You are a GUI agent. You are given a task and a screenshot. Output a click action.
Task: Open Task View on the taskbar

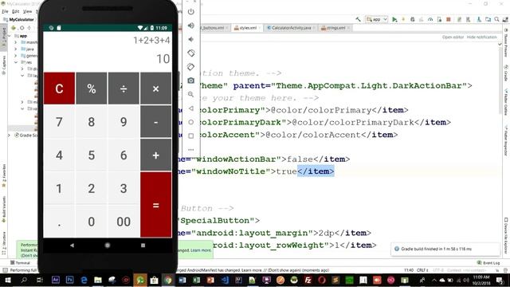[40, 280]
